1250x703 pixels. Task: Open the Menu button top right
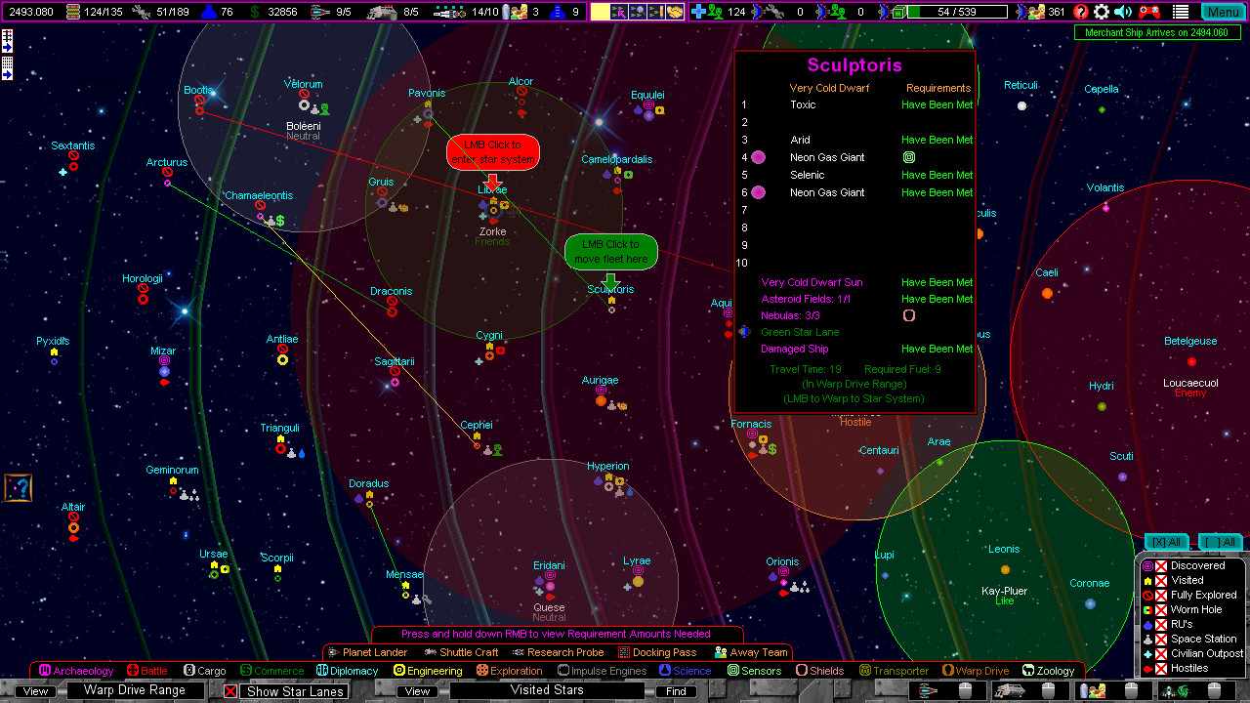coord(1224,12)
